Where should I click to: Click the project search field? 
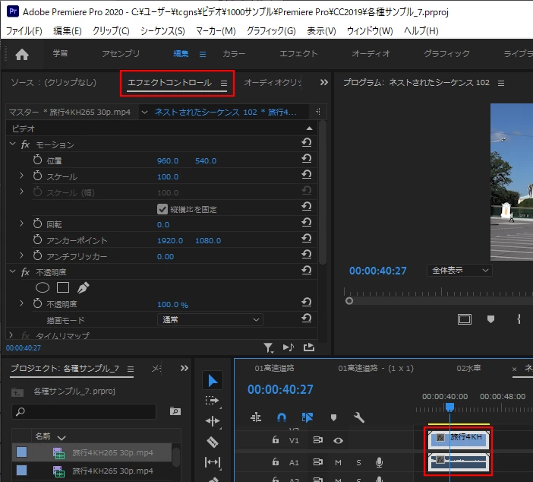[x=84, y=411]
